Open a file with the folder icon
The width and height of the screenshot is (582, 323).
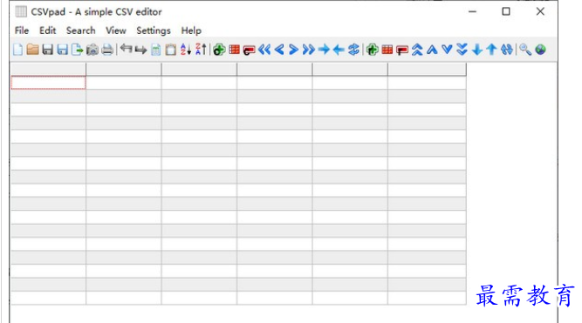(x=32, y=50)
